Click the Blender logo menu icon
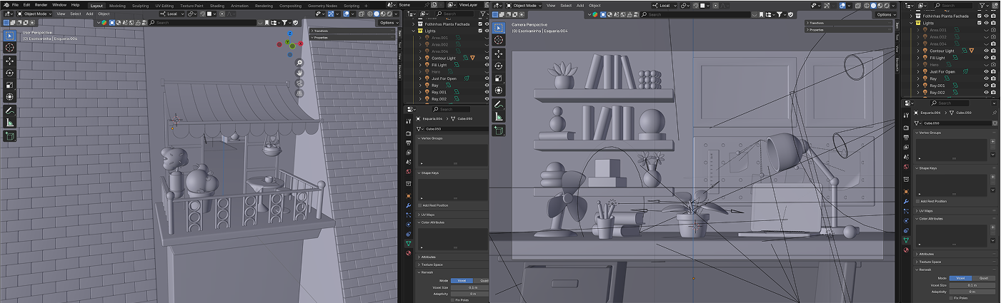Screen dimensions: 1001x303 click(x=5, y=4)
